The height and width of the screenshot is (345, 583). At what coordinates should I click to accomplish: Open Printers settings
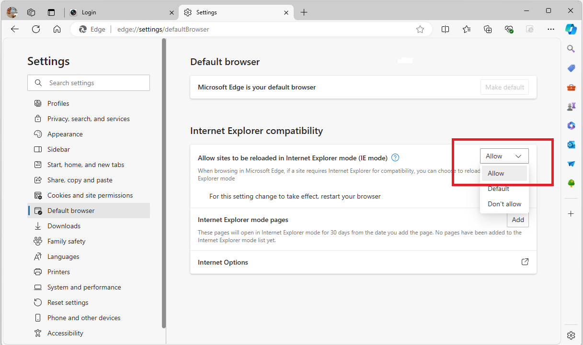point(89,272)
